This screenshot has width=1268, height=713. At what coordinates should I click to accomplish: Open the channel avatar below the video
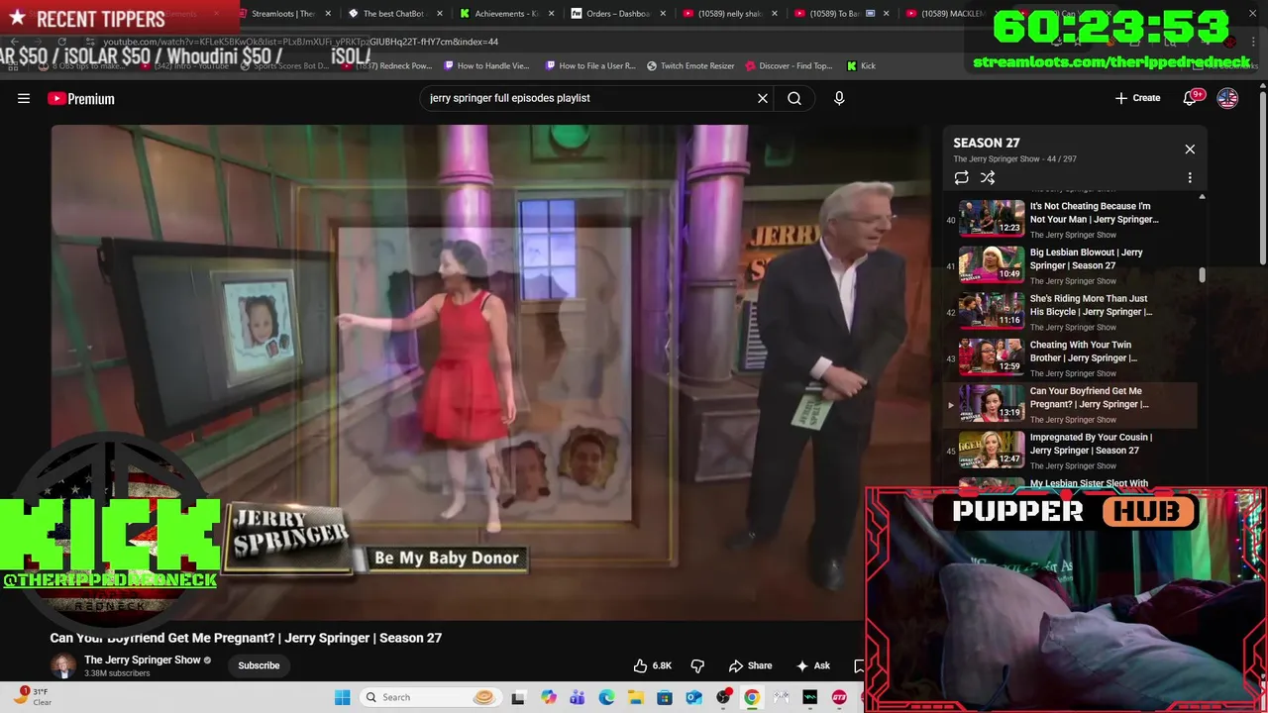[x=63, y=665]
